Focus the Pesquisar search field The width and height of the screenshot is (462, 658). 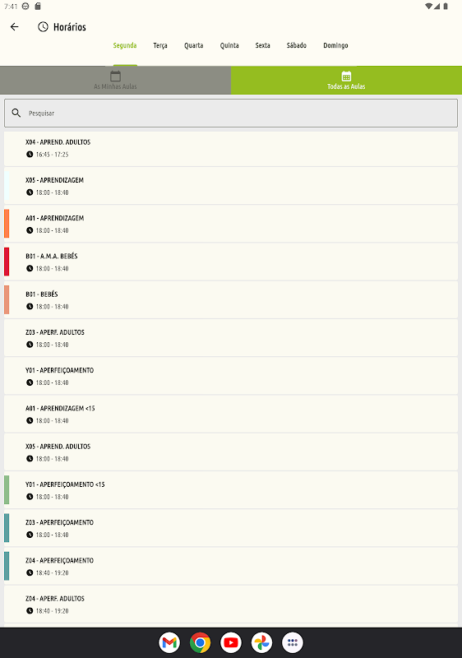pos(231,113)
